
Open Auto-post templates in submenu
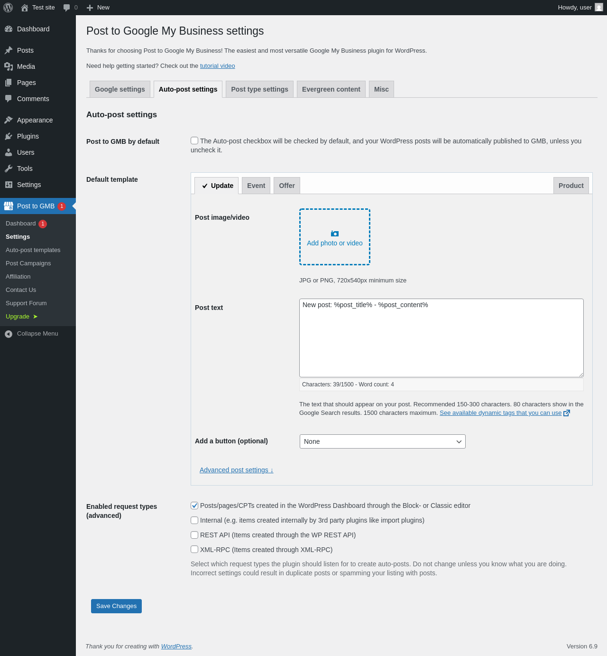tap(33, 250)
